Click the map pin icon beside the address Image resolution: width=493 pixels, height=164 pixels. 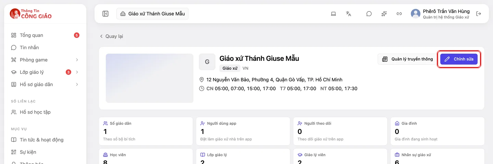click(x=202, y=80)
